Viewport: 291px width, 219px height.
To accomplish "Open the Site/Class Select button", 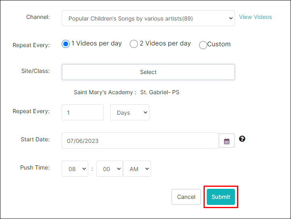I will click(x=148, y=72).
